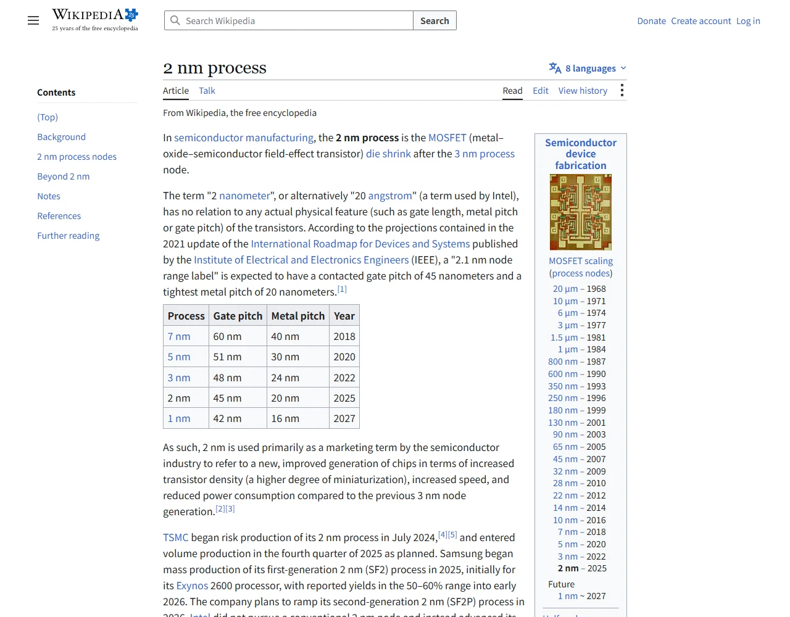Open the angstrom link
This screenshot has height=617, width=790.
click(390, 196)
